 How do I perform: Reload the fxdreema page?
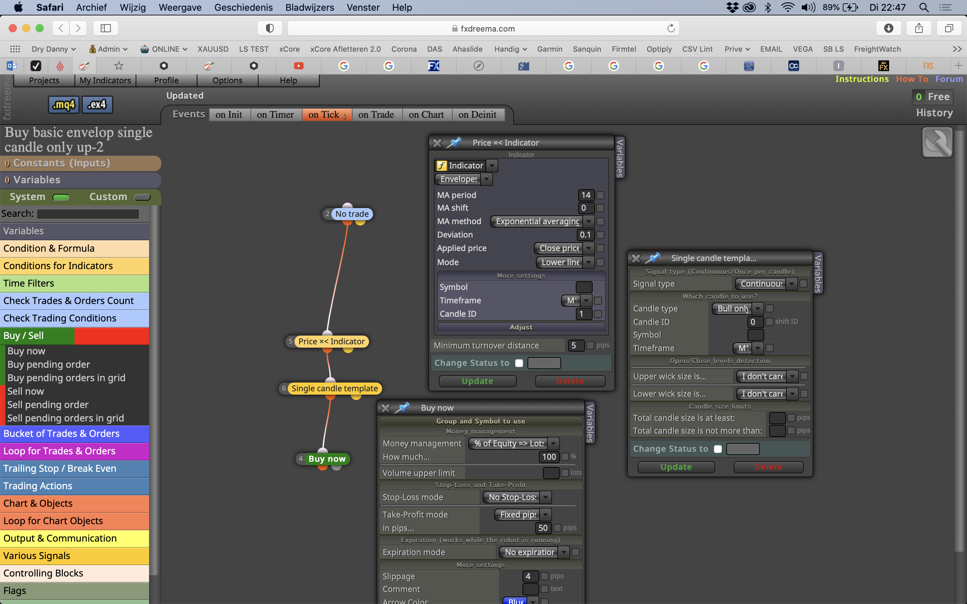(671, 28)
